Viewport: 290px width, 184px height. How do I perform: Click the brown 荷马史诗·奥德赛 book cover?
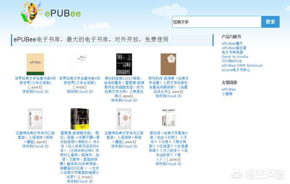pos(168,64)
